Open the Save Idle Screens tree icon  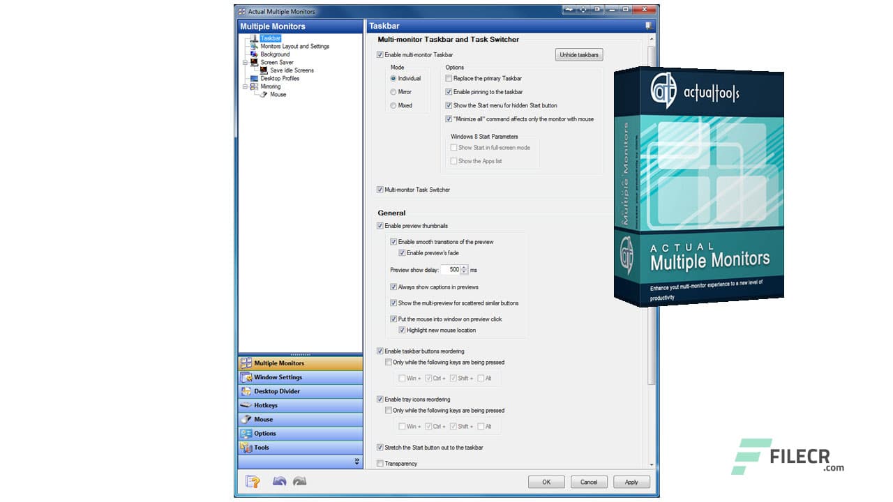264,70
